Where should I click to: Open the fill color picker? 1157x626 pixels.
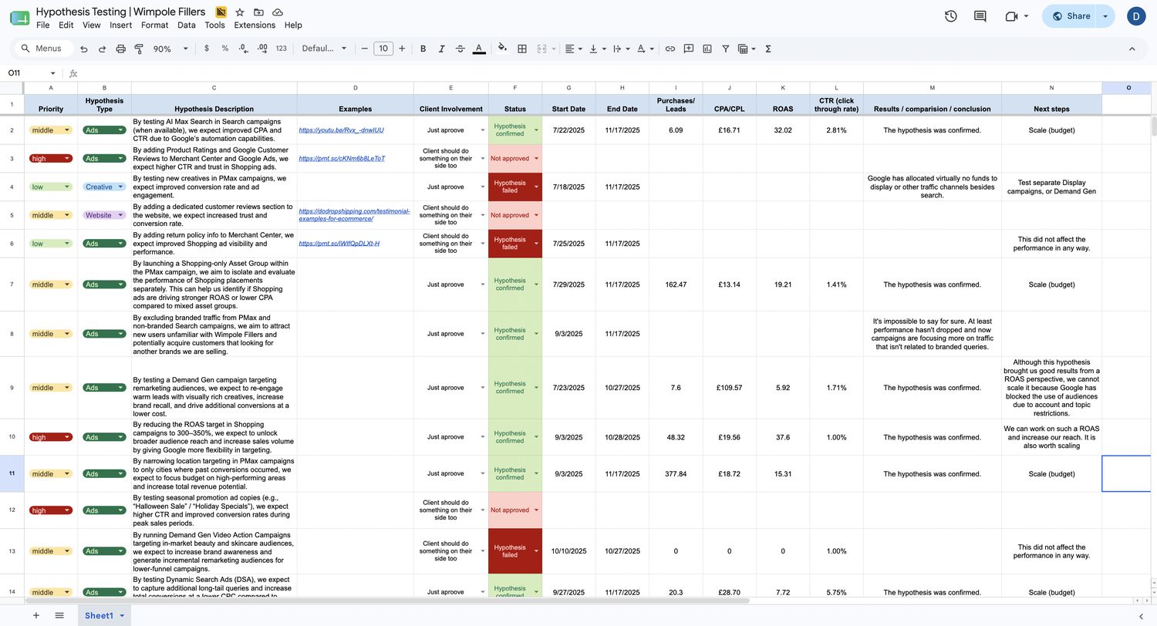point(503,48)
